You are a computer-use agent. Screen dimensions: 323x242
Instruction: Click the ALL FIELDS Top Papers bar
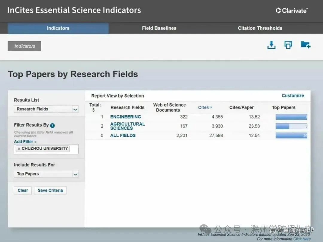point(291,135)
